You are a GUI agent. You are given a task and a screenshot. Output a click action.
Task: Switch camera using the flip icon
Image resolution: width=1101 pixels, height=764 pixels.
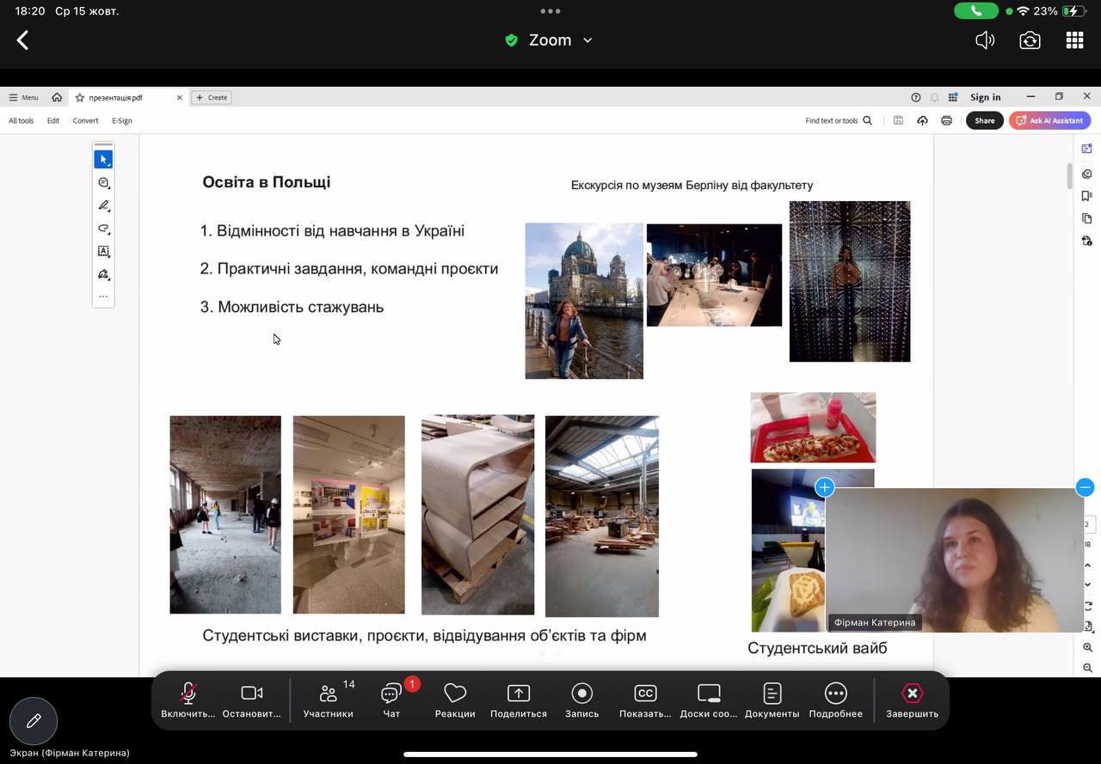[1030, 40]
